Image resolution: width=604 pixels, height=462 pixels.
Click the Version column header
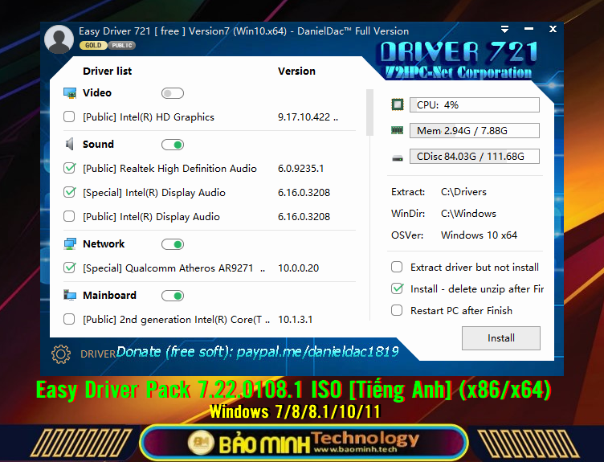[x=296, y=72]
